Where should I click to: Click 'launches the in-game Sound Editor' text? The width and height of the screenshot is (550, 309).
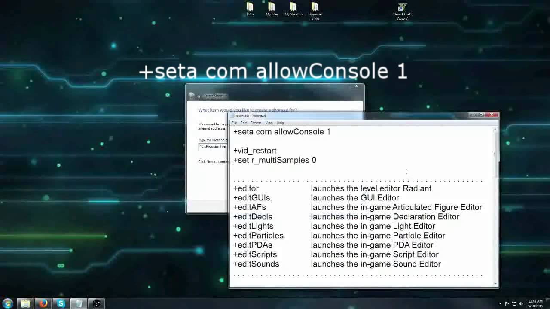coord(376,264)
